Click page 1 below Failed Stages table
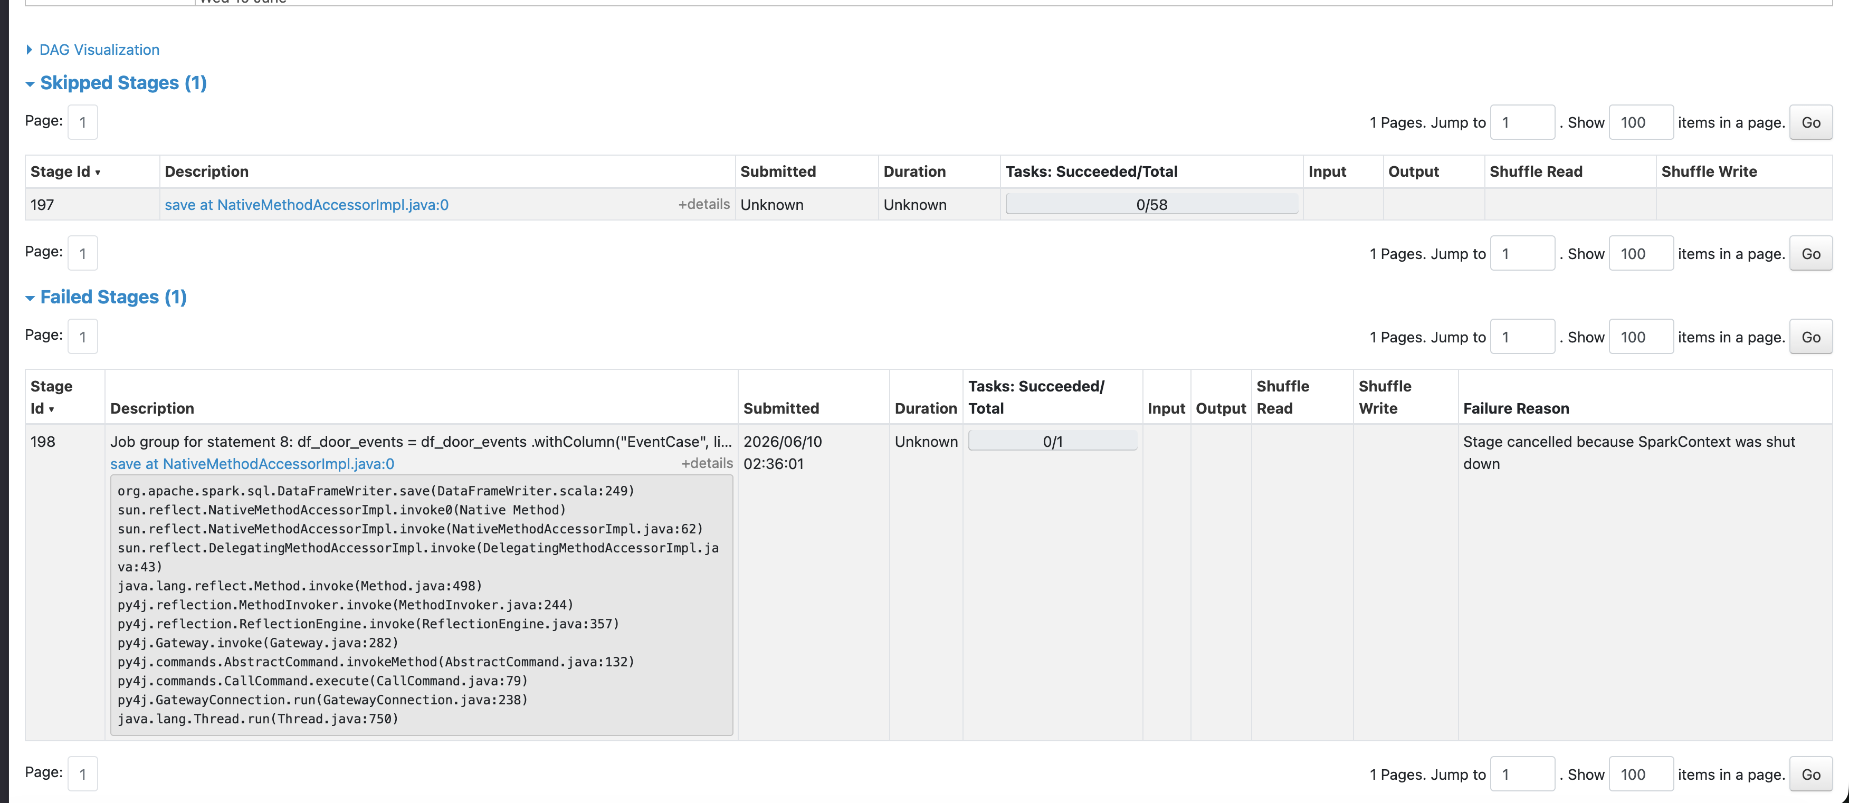 82,775
